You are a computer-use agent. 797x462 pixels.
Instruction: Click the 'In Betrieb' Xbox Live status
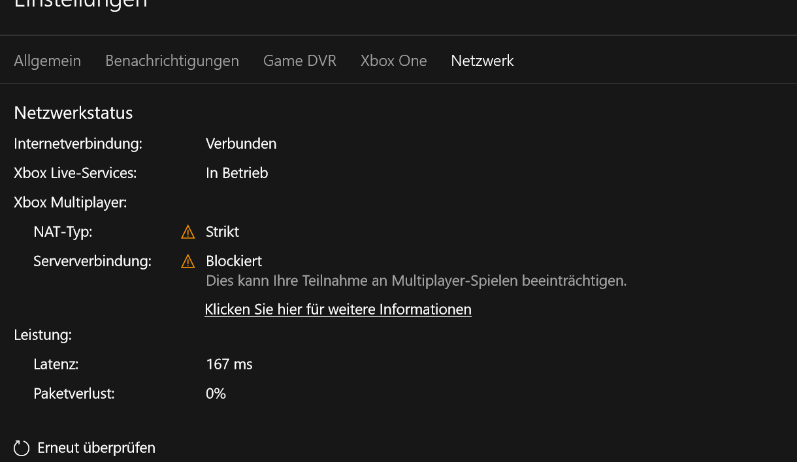(x=237, y=173)
